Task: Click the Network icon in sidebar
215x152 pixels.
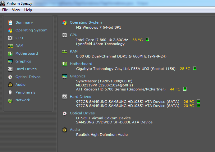Action: click(10, 100)
